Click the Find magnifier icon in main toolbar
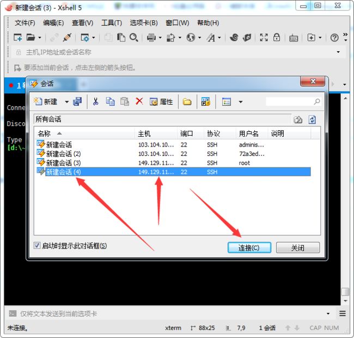This screenshot has width=354, height=338. [x=133, y=37]
